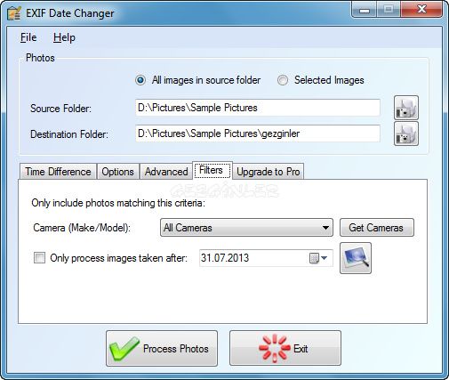The height and width of the screenshot is (380, 449).
Task: Choose the Selected Images radio button
Action: [x=283, y=80]
